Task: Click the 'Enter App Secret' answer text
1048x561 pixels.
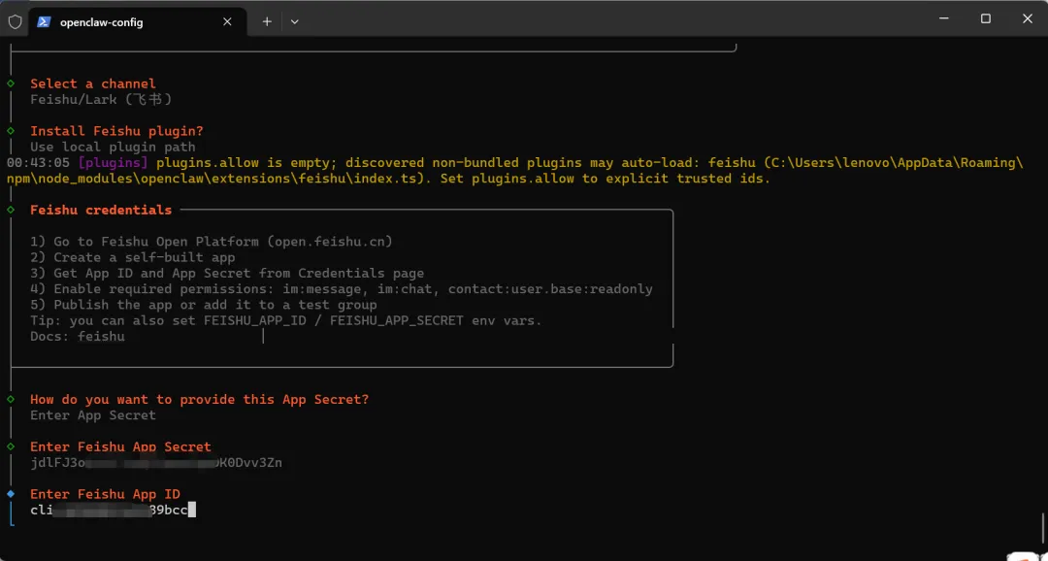Action: coord(93,415)
